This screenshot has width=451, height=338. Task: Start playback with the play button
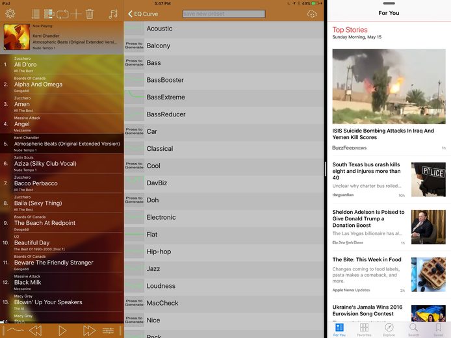(x=62, y=330)
